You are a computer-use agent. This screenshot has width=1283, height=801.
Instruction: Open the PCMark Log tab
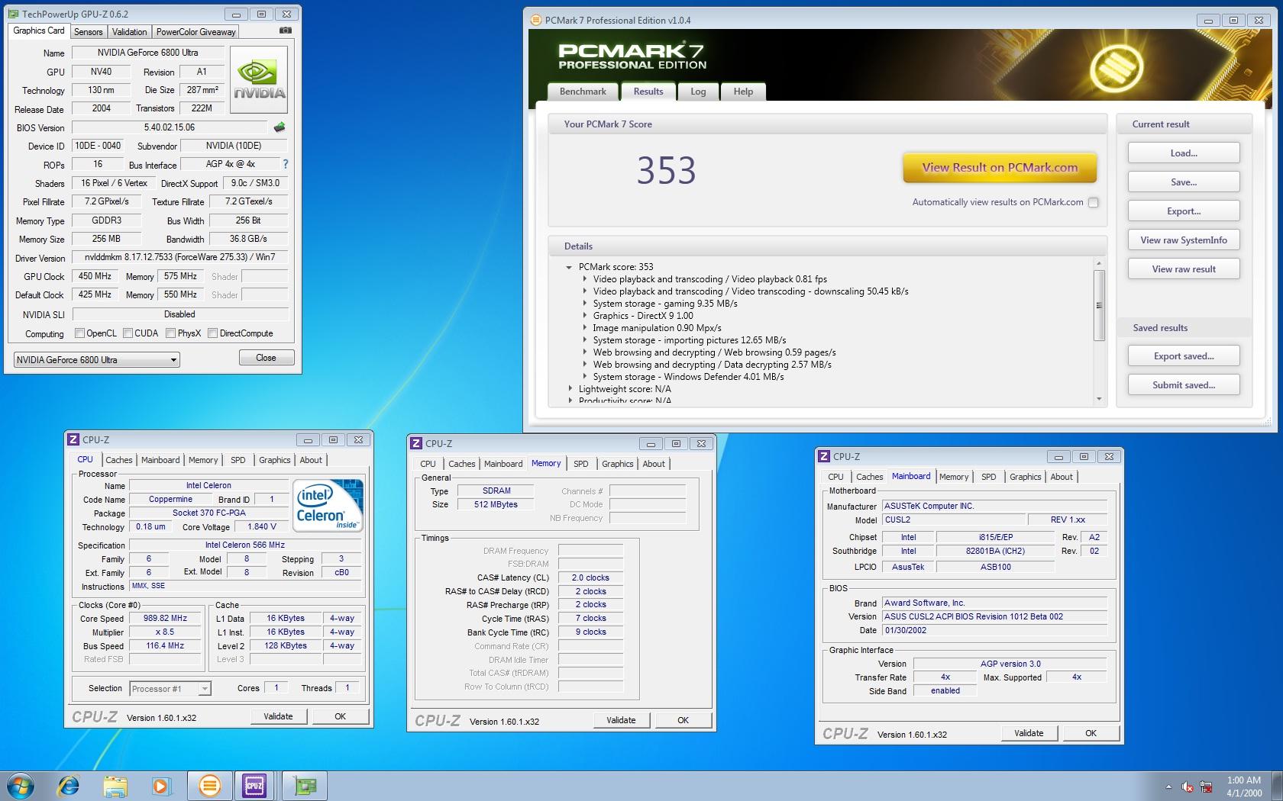(x=698, y=92)
